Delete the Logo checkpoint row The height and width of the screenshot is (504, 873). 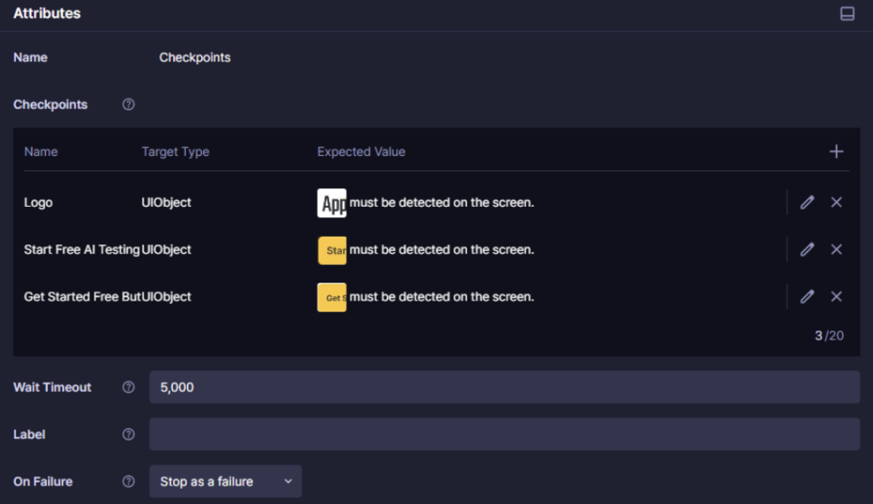836,203
